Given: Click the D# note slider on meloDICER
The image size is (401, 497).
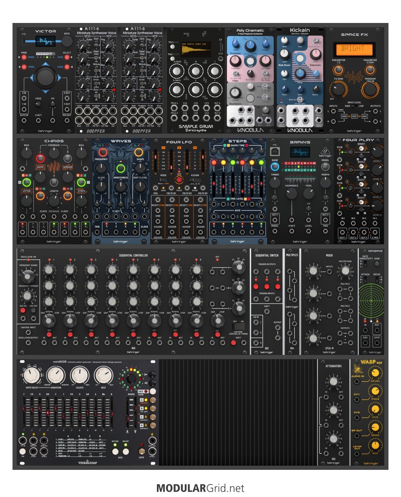Looking at the screenshot, I should tap(48, 413).
